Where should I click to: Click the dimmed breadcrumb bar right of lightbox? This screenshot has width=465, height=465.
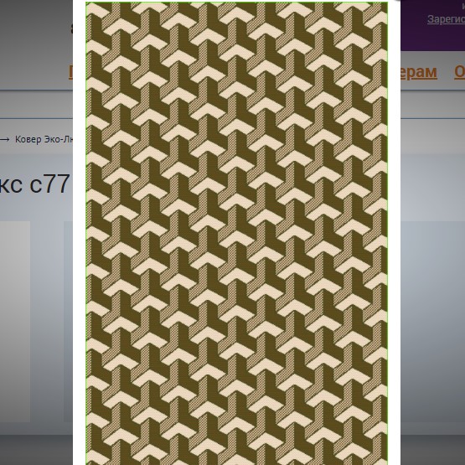pyautogui.click(x=432, y=137)
